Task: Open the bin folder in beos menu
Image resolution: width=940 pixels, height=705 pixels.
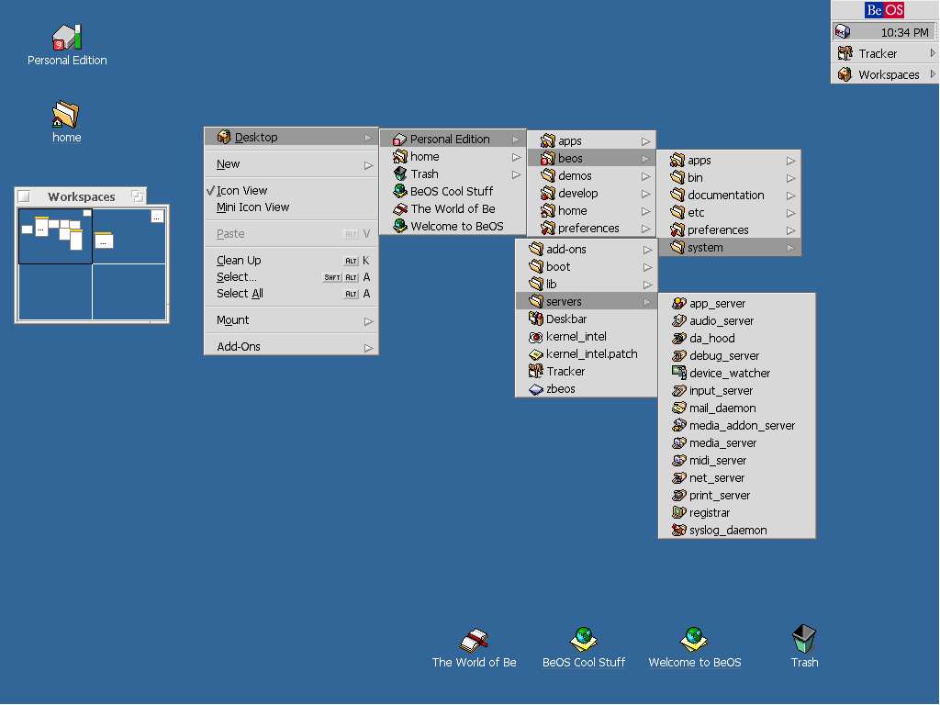Action: pos(729,178)
